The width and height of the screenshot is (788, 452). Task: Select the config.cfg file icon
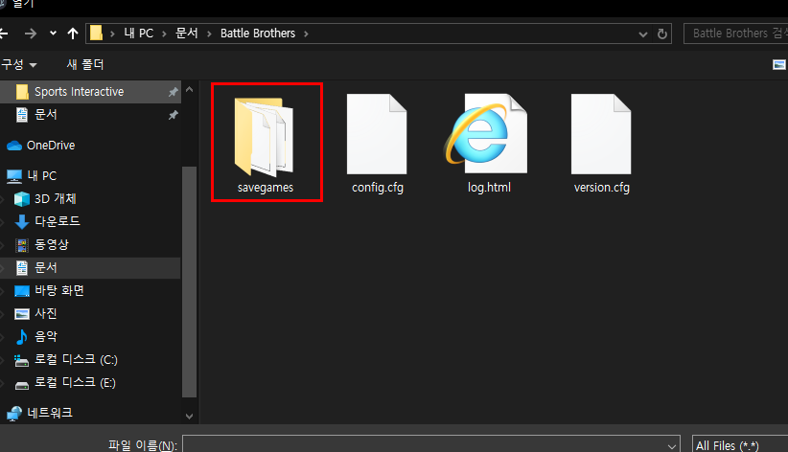[377, 134]
